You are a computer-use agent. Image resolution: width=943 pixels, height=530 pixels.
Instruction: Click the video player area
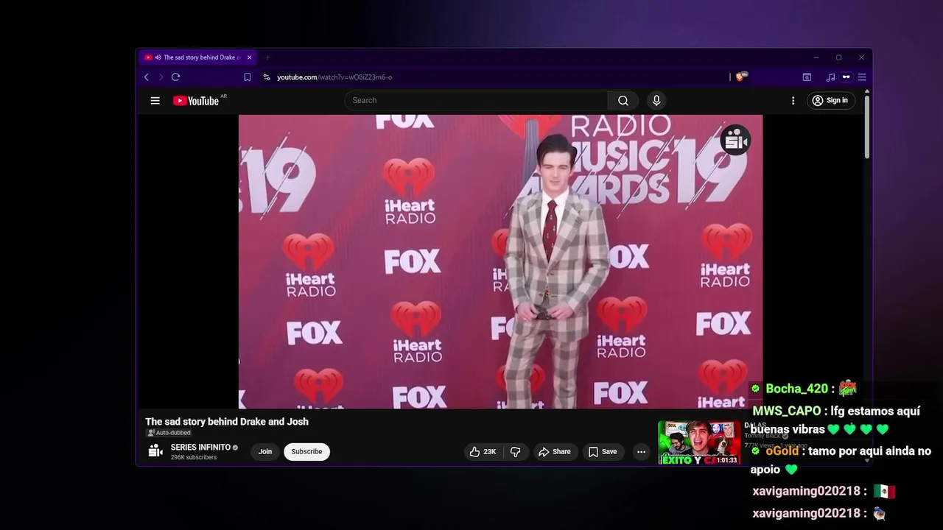(x=500, y=261)
